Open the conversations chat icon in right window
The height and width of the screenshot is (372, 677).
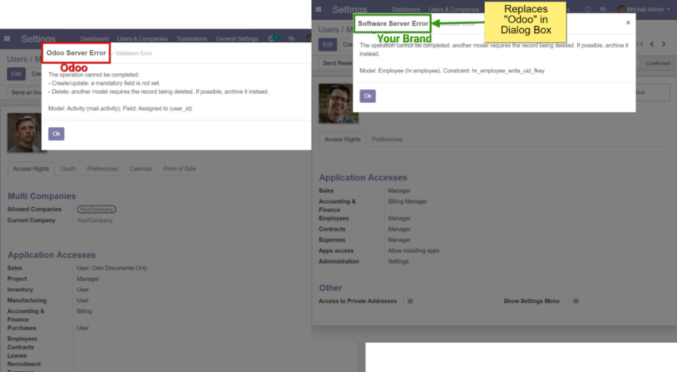(x=603, y=10)
